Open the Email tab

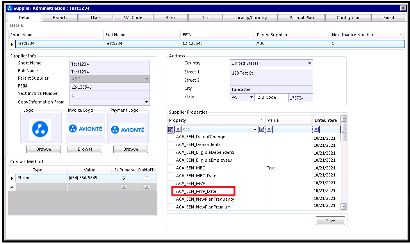coord(389,18)
